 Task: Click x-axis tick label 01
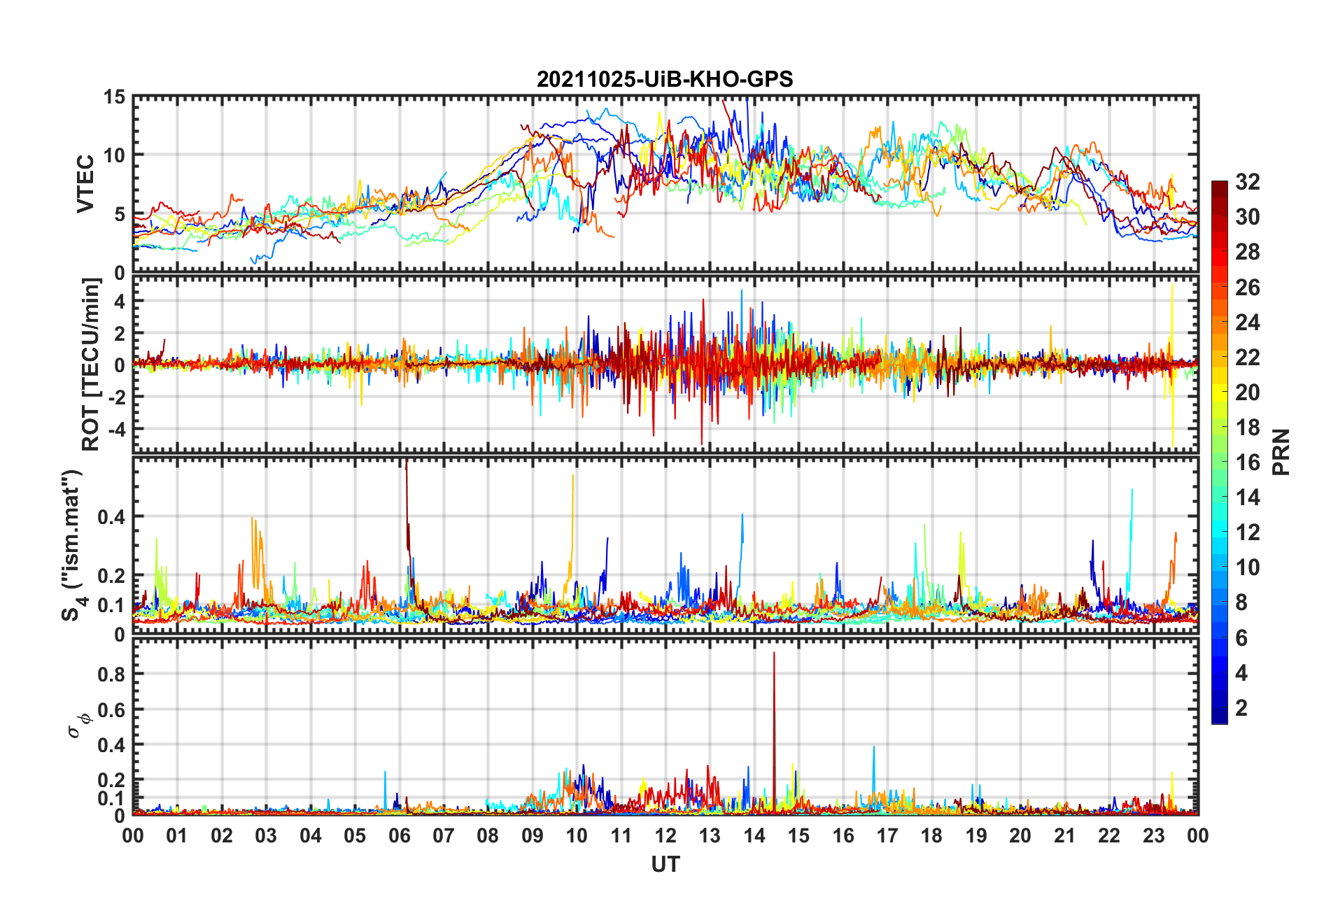click(x=177, y=835)
